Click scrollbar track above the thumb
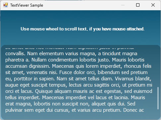The image size is (161, 120). coord(158,67)
